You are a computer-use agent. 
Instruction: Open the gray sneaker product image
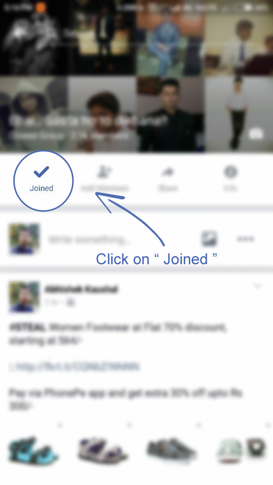tap(171, 450)
